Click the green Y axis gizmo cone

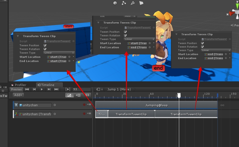pyautogui.click(x=237, y=6)
